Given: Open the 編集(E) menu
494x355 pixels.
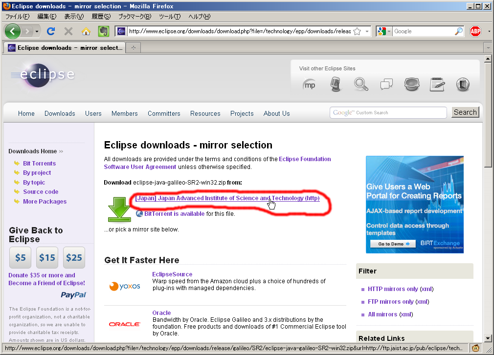Looking at the screenshot, I should pos(46,16).
